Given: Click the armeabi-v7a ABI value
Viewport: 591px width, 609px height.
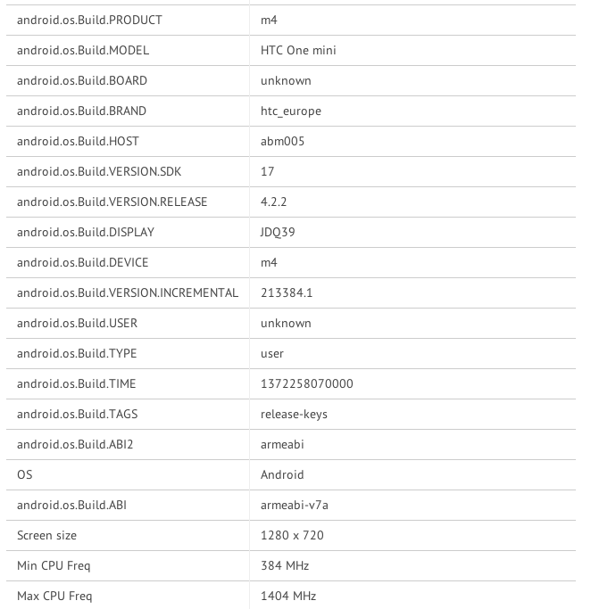Looking at the screenshot, I should 294,505.
